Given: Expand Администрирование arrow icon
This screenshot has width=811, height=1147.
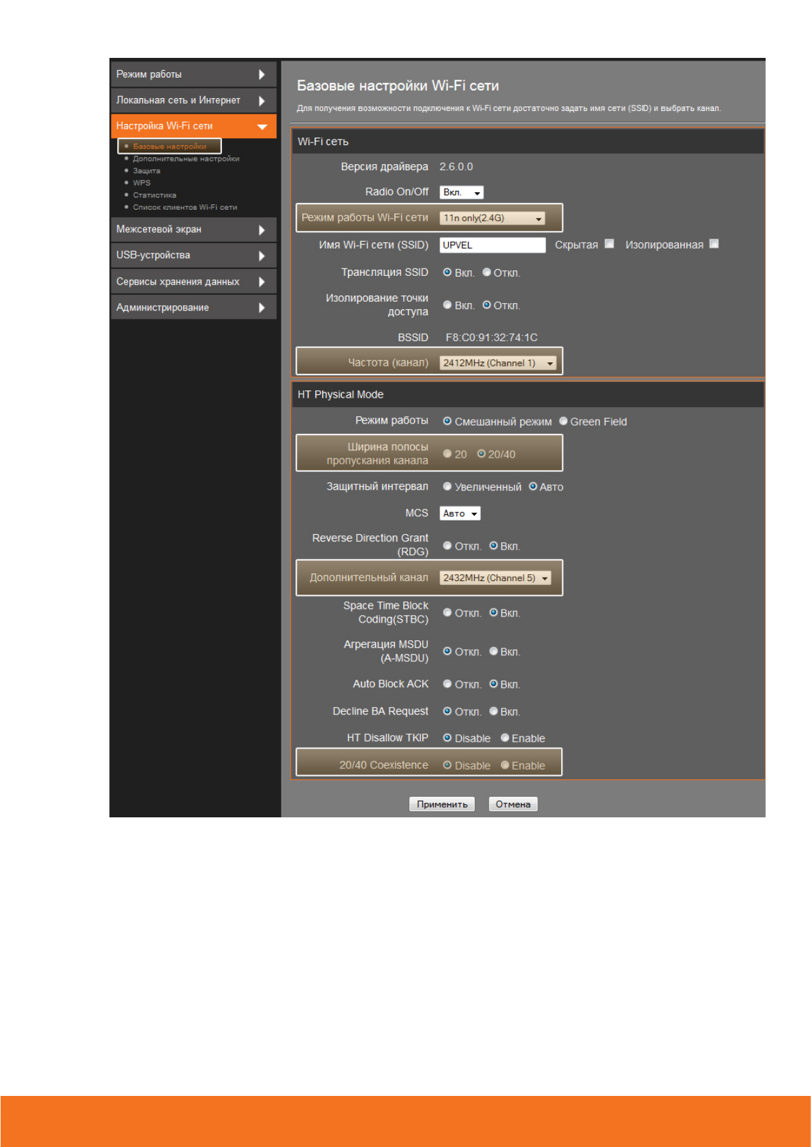Looking at the screenshot, I should pos(261,308).
